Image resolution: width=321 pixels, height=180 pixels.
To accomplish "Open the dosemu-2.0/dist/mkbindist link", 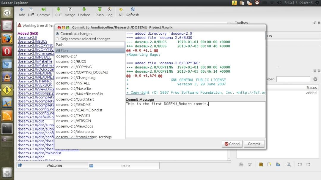I will 39,153.
